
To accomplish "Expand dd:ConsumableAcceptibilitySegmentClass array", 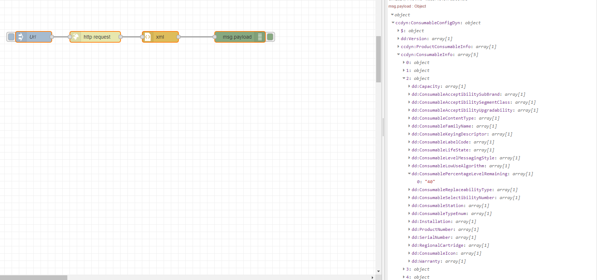I will [409, 102].
